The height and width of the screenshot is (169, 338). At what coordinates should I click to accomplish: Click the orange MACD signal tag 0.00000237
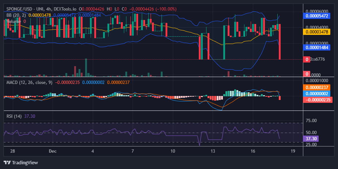(316, 88)
